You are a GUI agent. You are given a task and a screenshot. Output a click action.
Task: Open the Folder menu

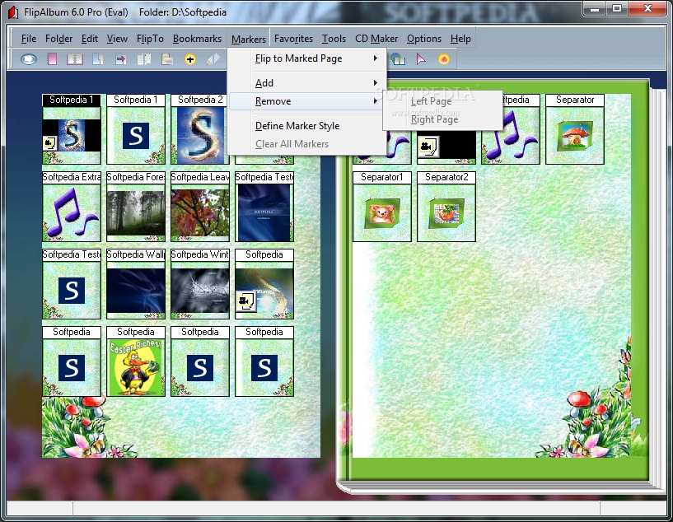[x=58, y=39]
